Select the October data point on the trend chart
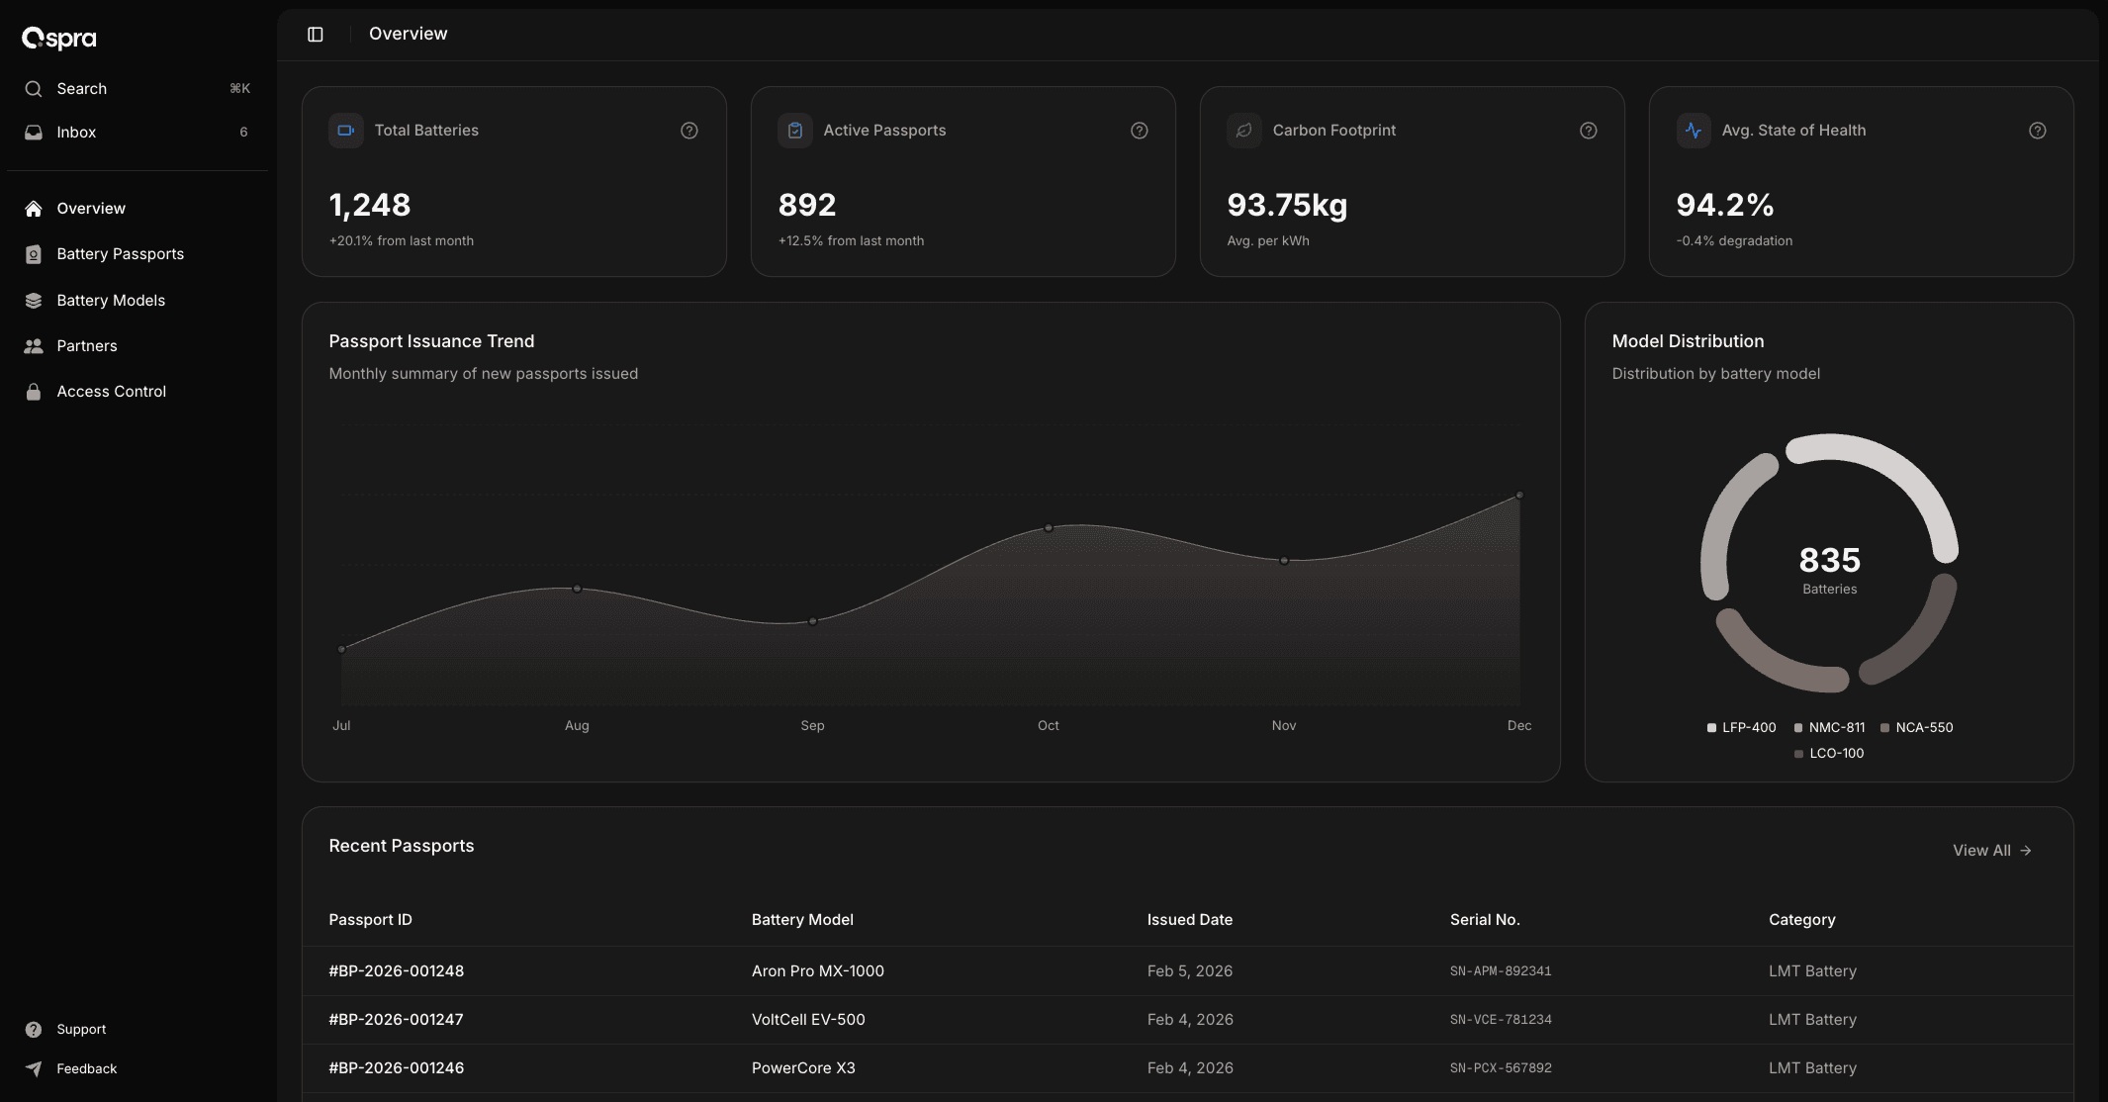2108x1102 pixels. coord(1048,528)
